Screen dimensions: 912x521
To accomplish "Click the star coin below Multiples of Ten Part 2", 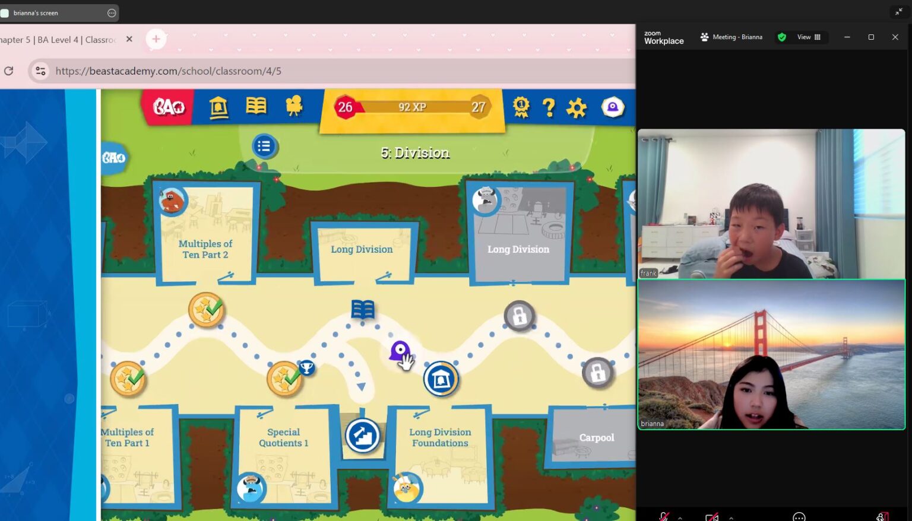I will pos(206,309).
